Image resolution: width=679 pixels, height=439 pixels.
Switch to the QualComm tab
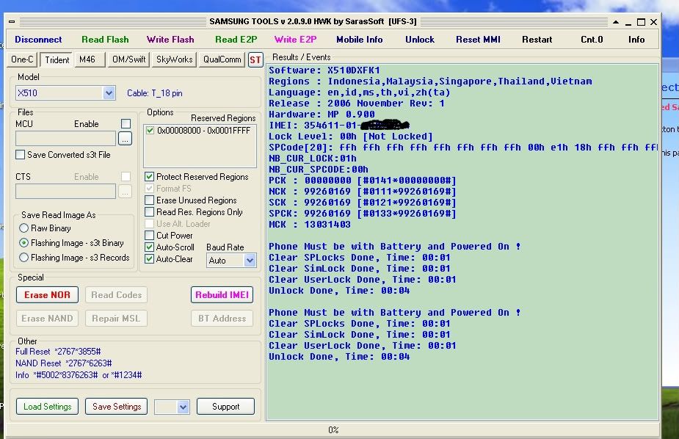(x=222, y=59)
